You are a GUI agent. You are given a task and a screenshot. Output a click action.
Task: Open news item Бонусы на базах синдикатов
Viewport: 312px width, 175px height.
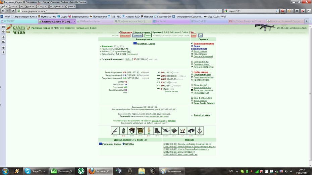(x=187, y=144)
